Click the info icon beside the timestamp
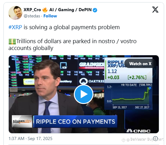Viewport: 166px width, 145px height. (x=155, y=138)
